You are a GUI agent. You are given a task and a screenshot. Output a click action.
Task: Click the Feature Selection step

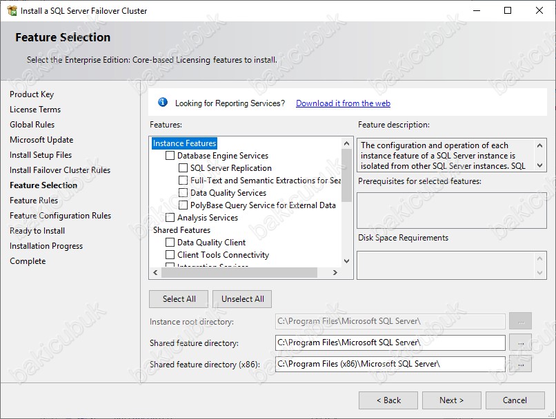(43, 185)
